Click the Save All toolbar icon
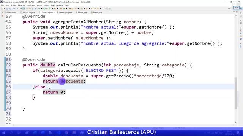Screen dimensions: 243x136 [10, 9]
